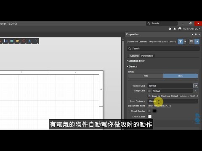Screen dimensions: 202x151
Task: Toggle Snap to Electrical Object Hotspots checkbox
Action: pyautogui.click(x=149, y=96)
